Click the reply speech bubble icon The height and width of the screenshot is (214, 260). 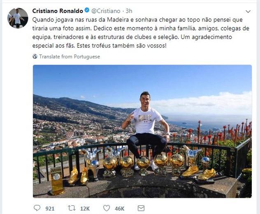[37, 208]
